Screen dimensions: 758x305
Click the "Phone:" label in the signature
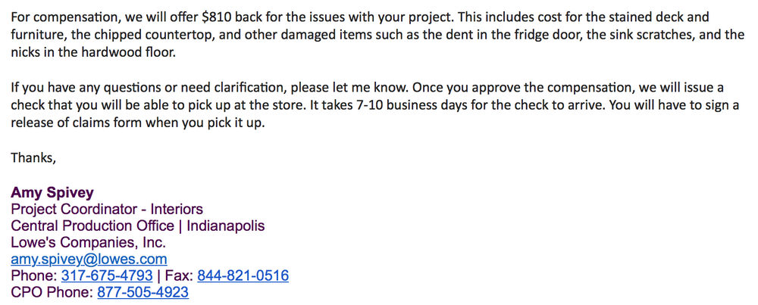[33, 275]
